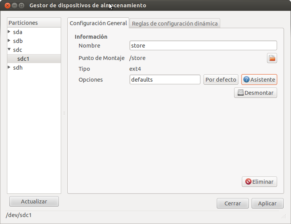Expand the sda disk node
Screen dimensions: 291x224
9,32
